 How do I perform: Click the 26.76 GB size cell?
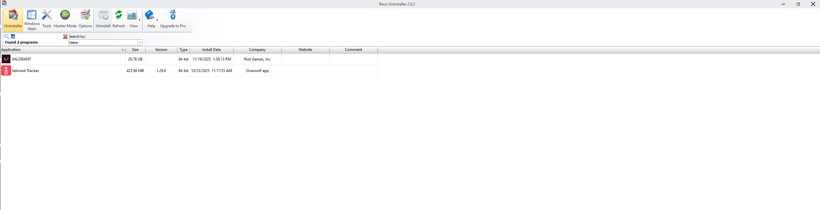135,59
